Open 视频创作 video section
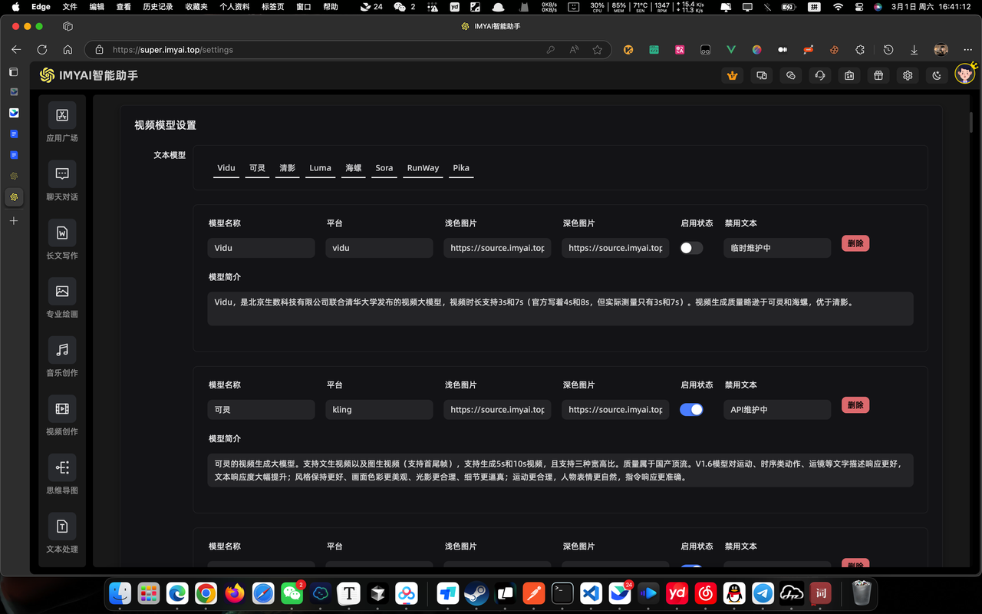This screenshot has height=614, width=982. coord(62,416)
